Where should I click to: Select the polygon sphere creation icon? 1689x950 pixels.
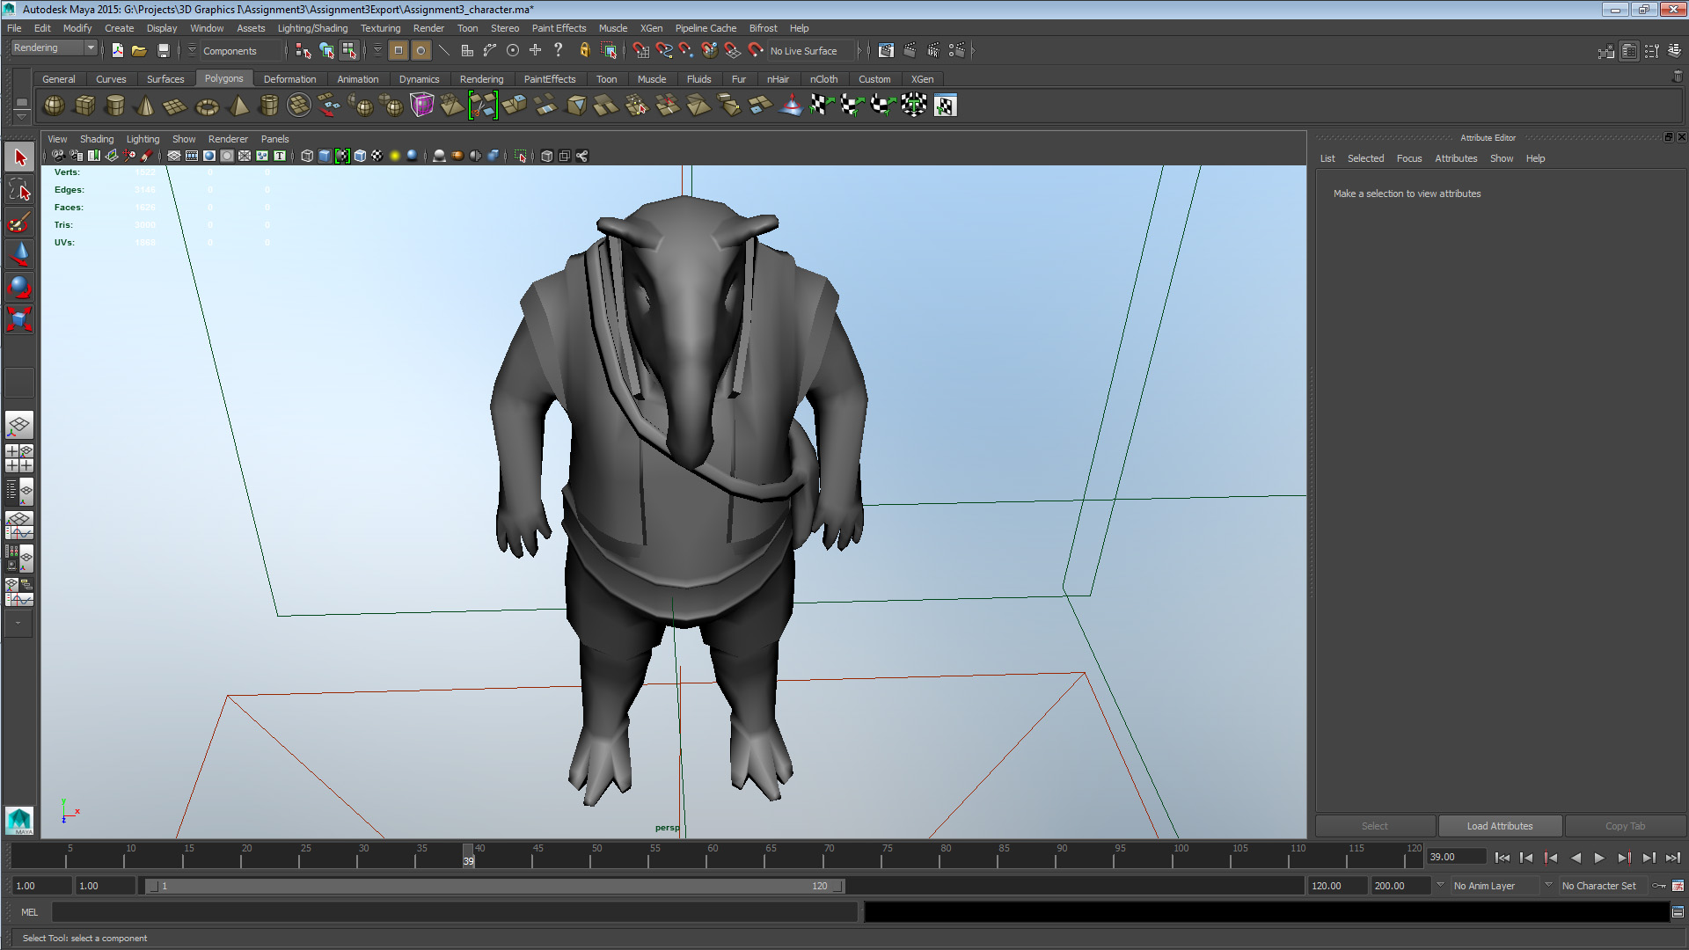53,106
